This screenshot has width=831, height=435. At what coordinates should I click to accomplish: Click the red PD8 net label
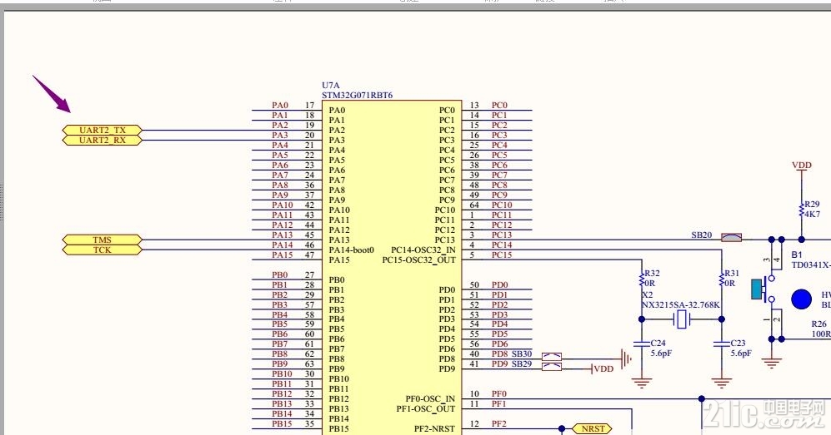click(x=499, y=353)
